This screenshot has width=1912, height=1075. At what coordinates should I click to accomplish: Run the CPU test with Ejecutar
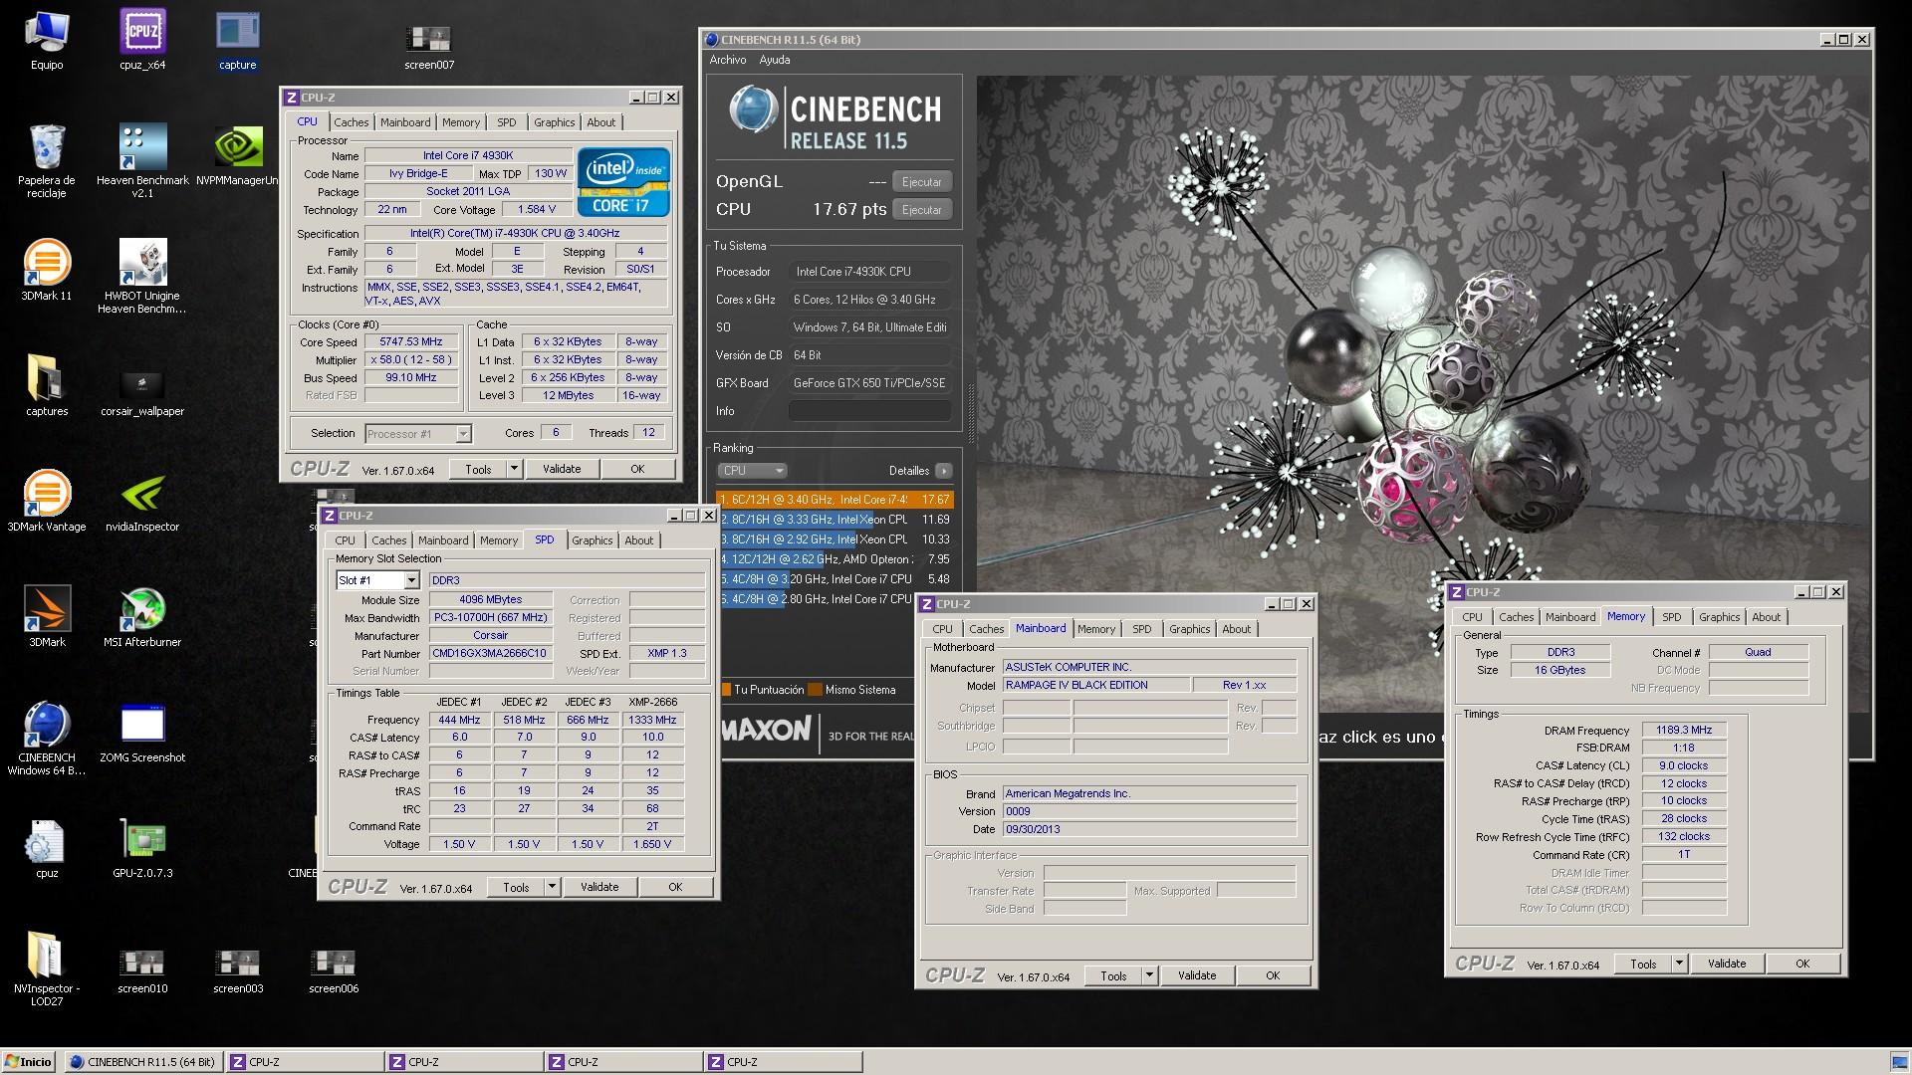point(921,210)
